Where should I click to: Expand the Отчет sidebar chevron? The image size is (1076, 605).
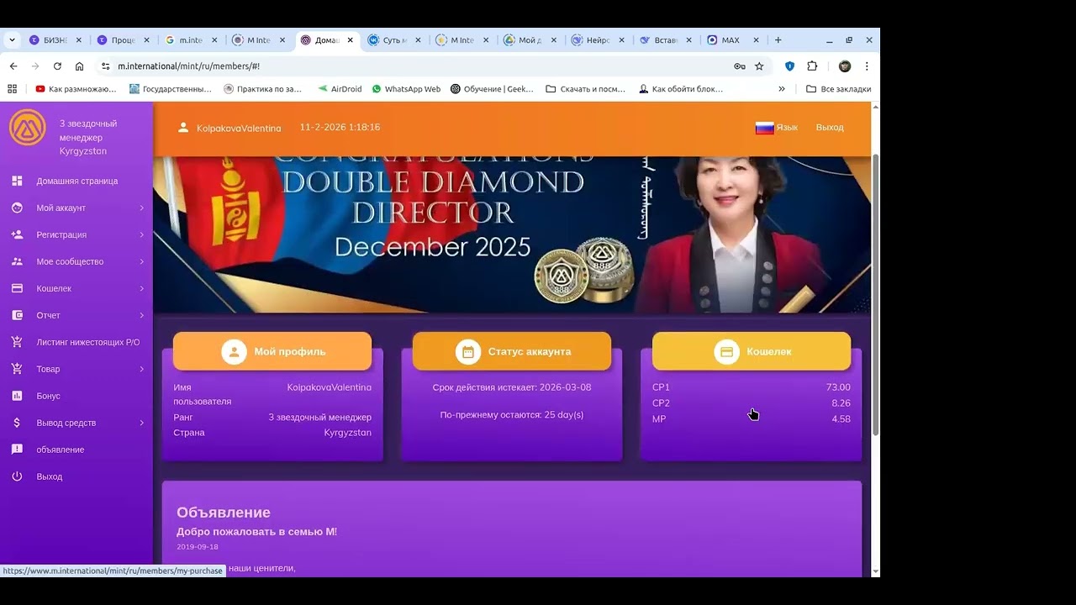tap(141, 315)
